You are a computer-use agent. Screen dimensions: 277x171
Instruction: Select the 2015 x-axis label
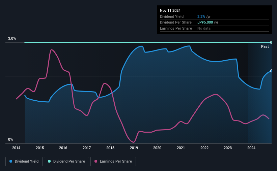click(x=40, y=148)
